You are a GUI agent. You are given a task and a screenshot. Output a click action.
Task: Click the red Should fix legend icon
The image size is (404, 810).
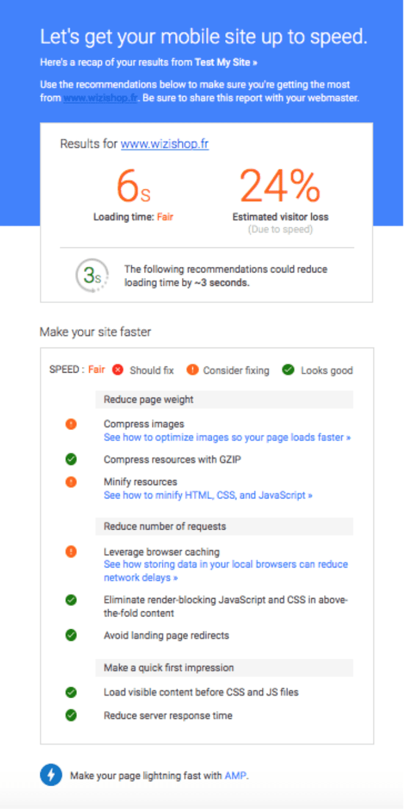click(x=118, y=370)
